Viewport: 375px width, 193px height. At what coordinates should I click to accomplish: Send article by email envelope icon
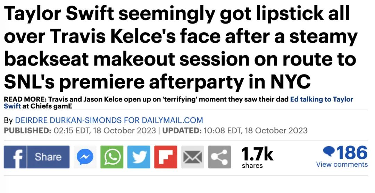(193, 157)
